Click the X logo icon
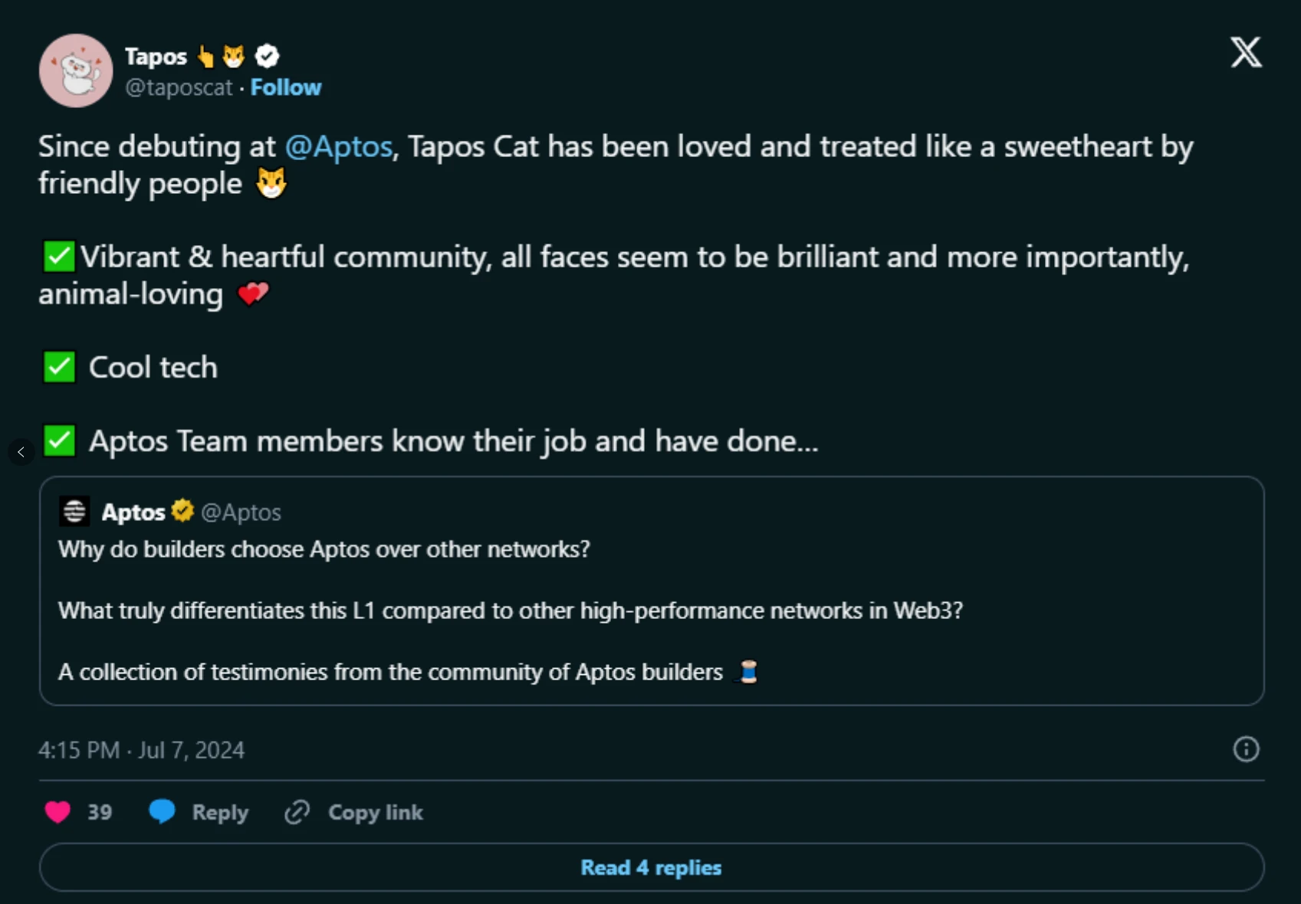 1246,53
